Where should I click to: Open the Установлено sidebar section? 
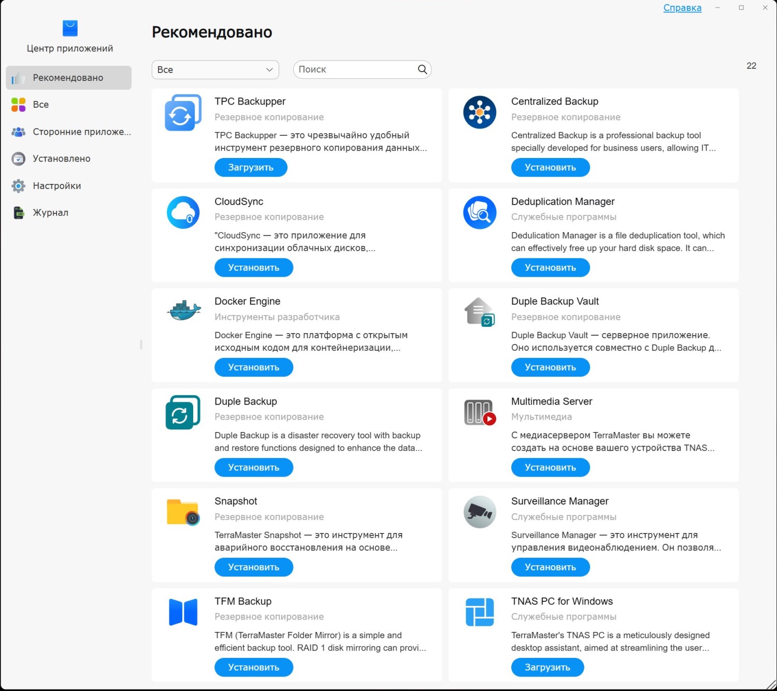69,159
